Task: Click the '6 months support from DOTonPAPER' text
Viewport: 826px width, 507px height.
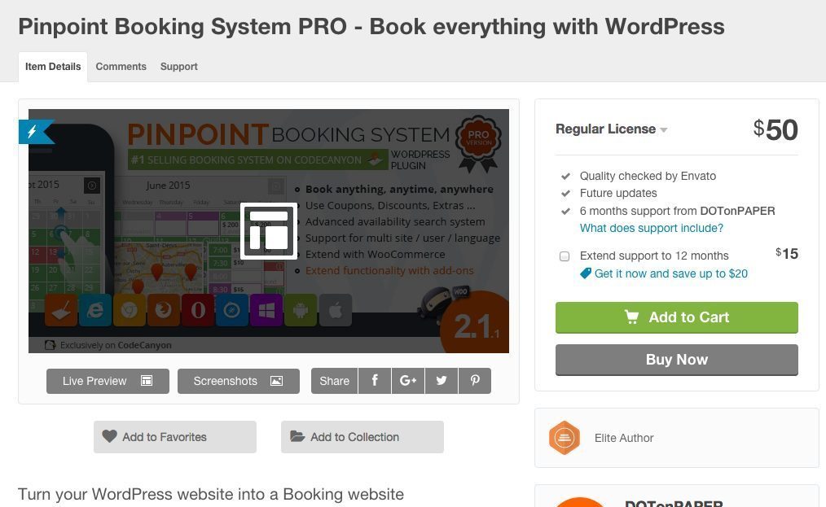Action: 677,211
